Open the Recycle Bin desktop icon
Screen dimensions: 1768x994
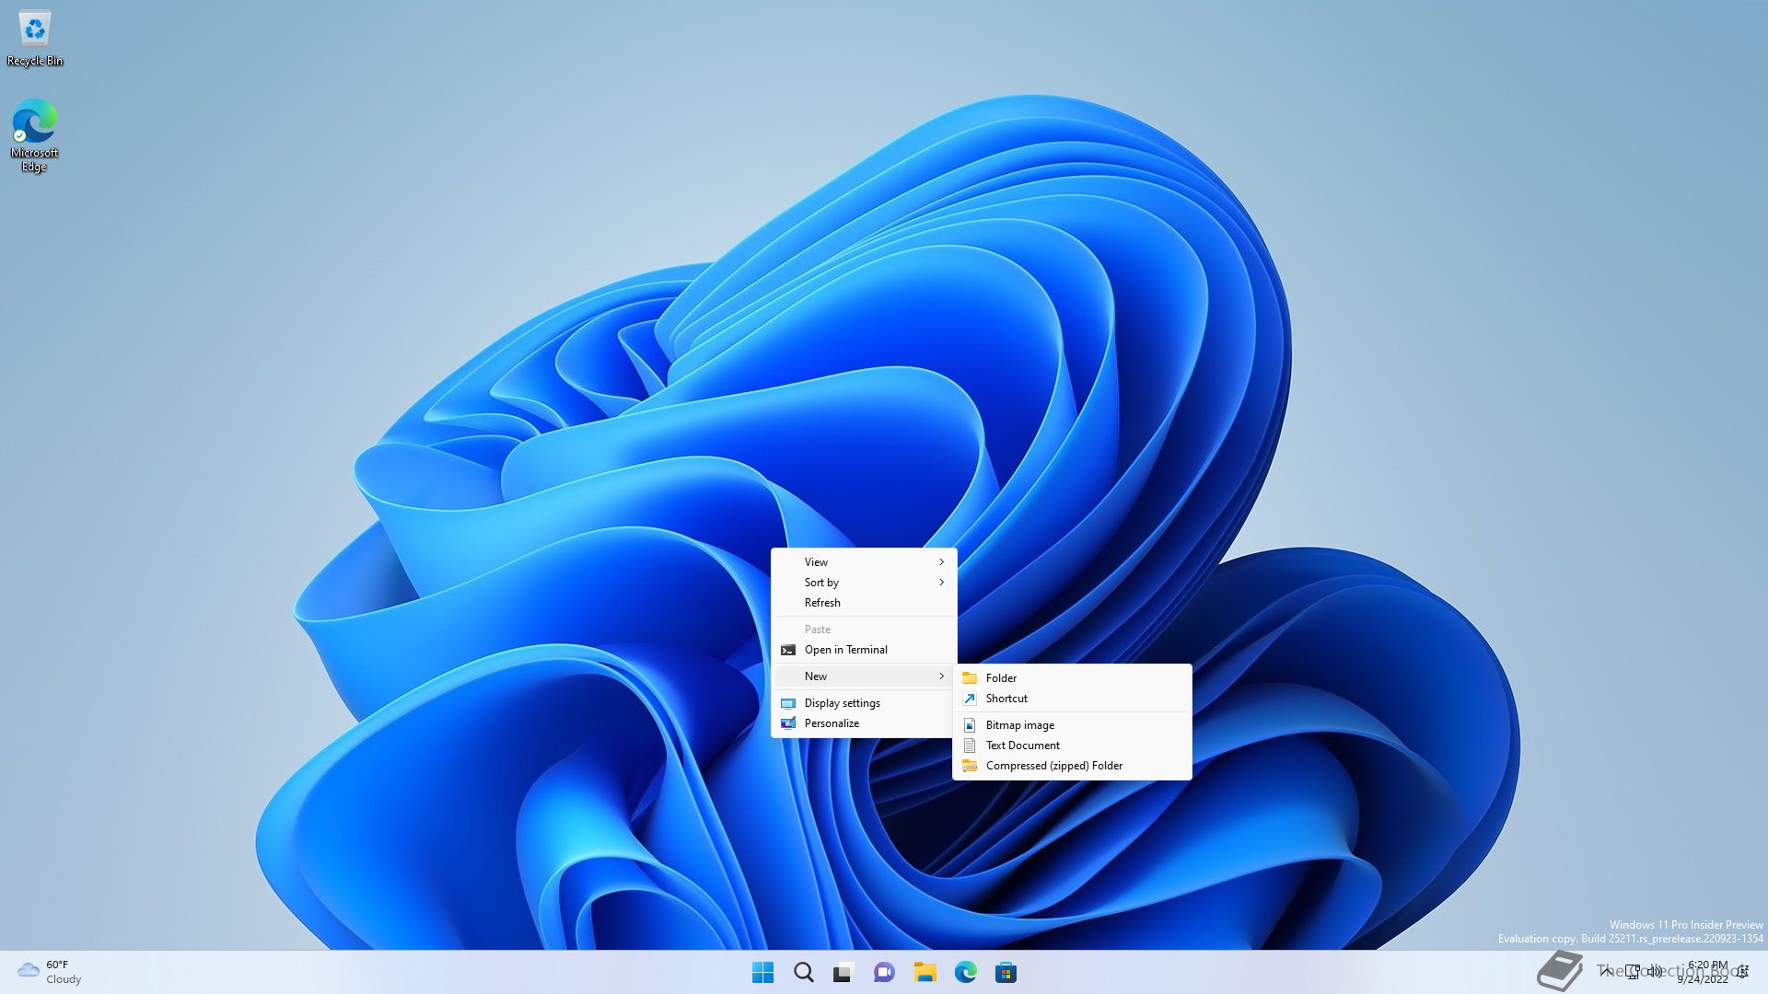[35, 39]
